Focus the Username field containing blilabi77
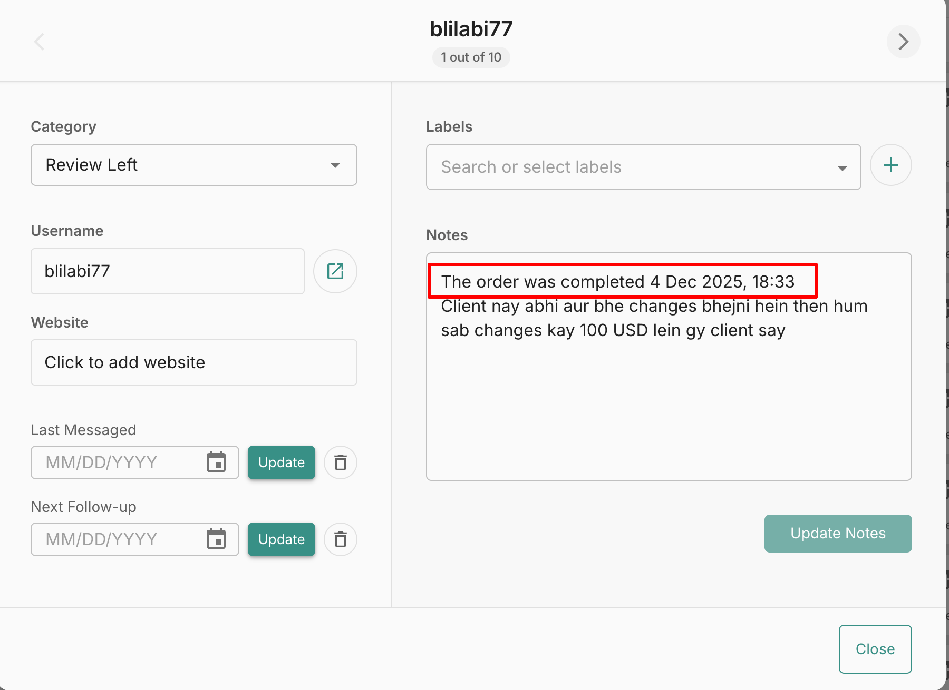The height and width of the screenshot is (690, 949). pyautogui.click(x=167, y=271)
